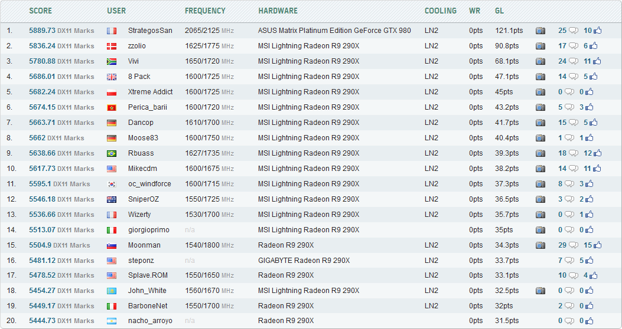Open comments bubble in Vivi row
622x329 pixels.
pyautogui.click(x=573, y=61)
